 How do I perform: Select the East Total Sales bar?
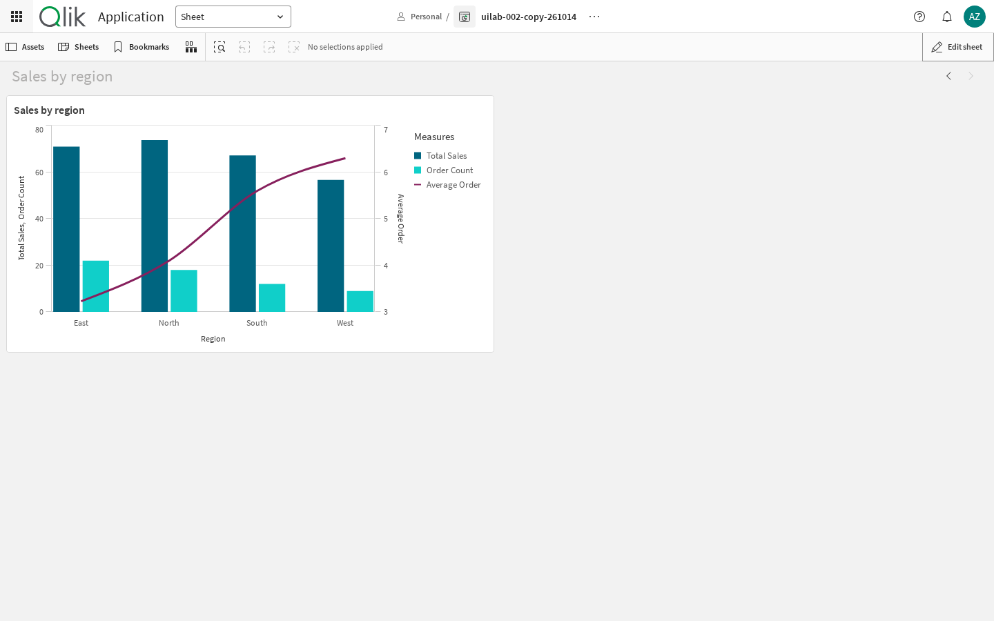(x=66, y=229)
